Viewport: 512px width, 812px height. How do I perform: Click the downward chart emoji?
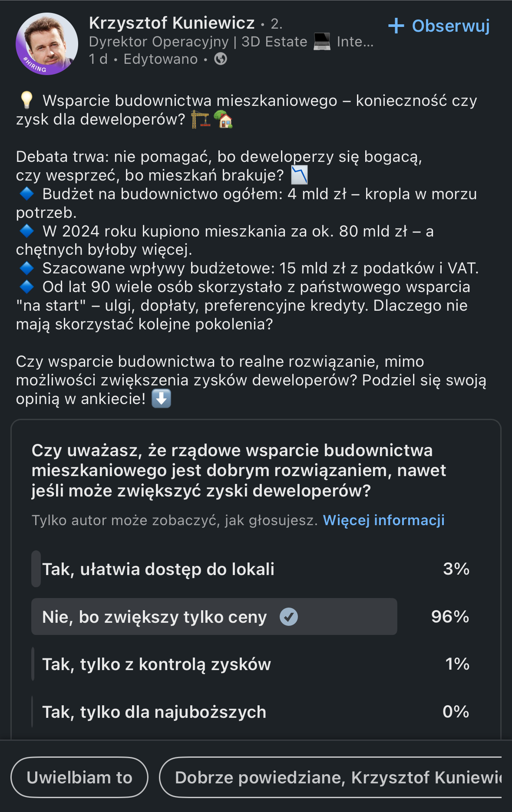[x=299, y=175]
